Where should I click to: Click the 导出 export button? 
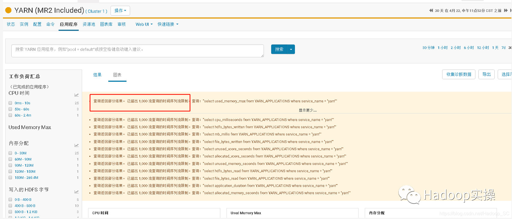click(x=487, y=74)
